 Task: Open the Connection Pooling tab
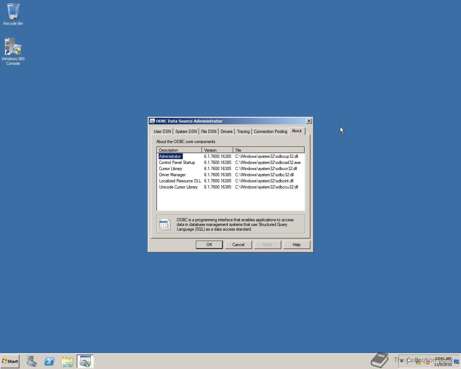pos(270,132)
